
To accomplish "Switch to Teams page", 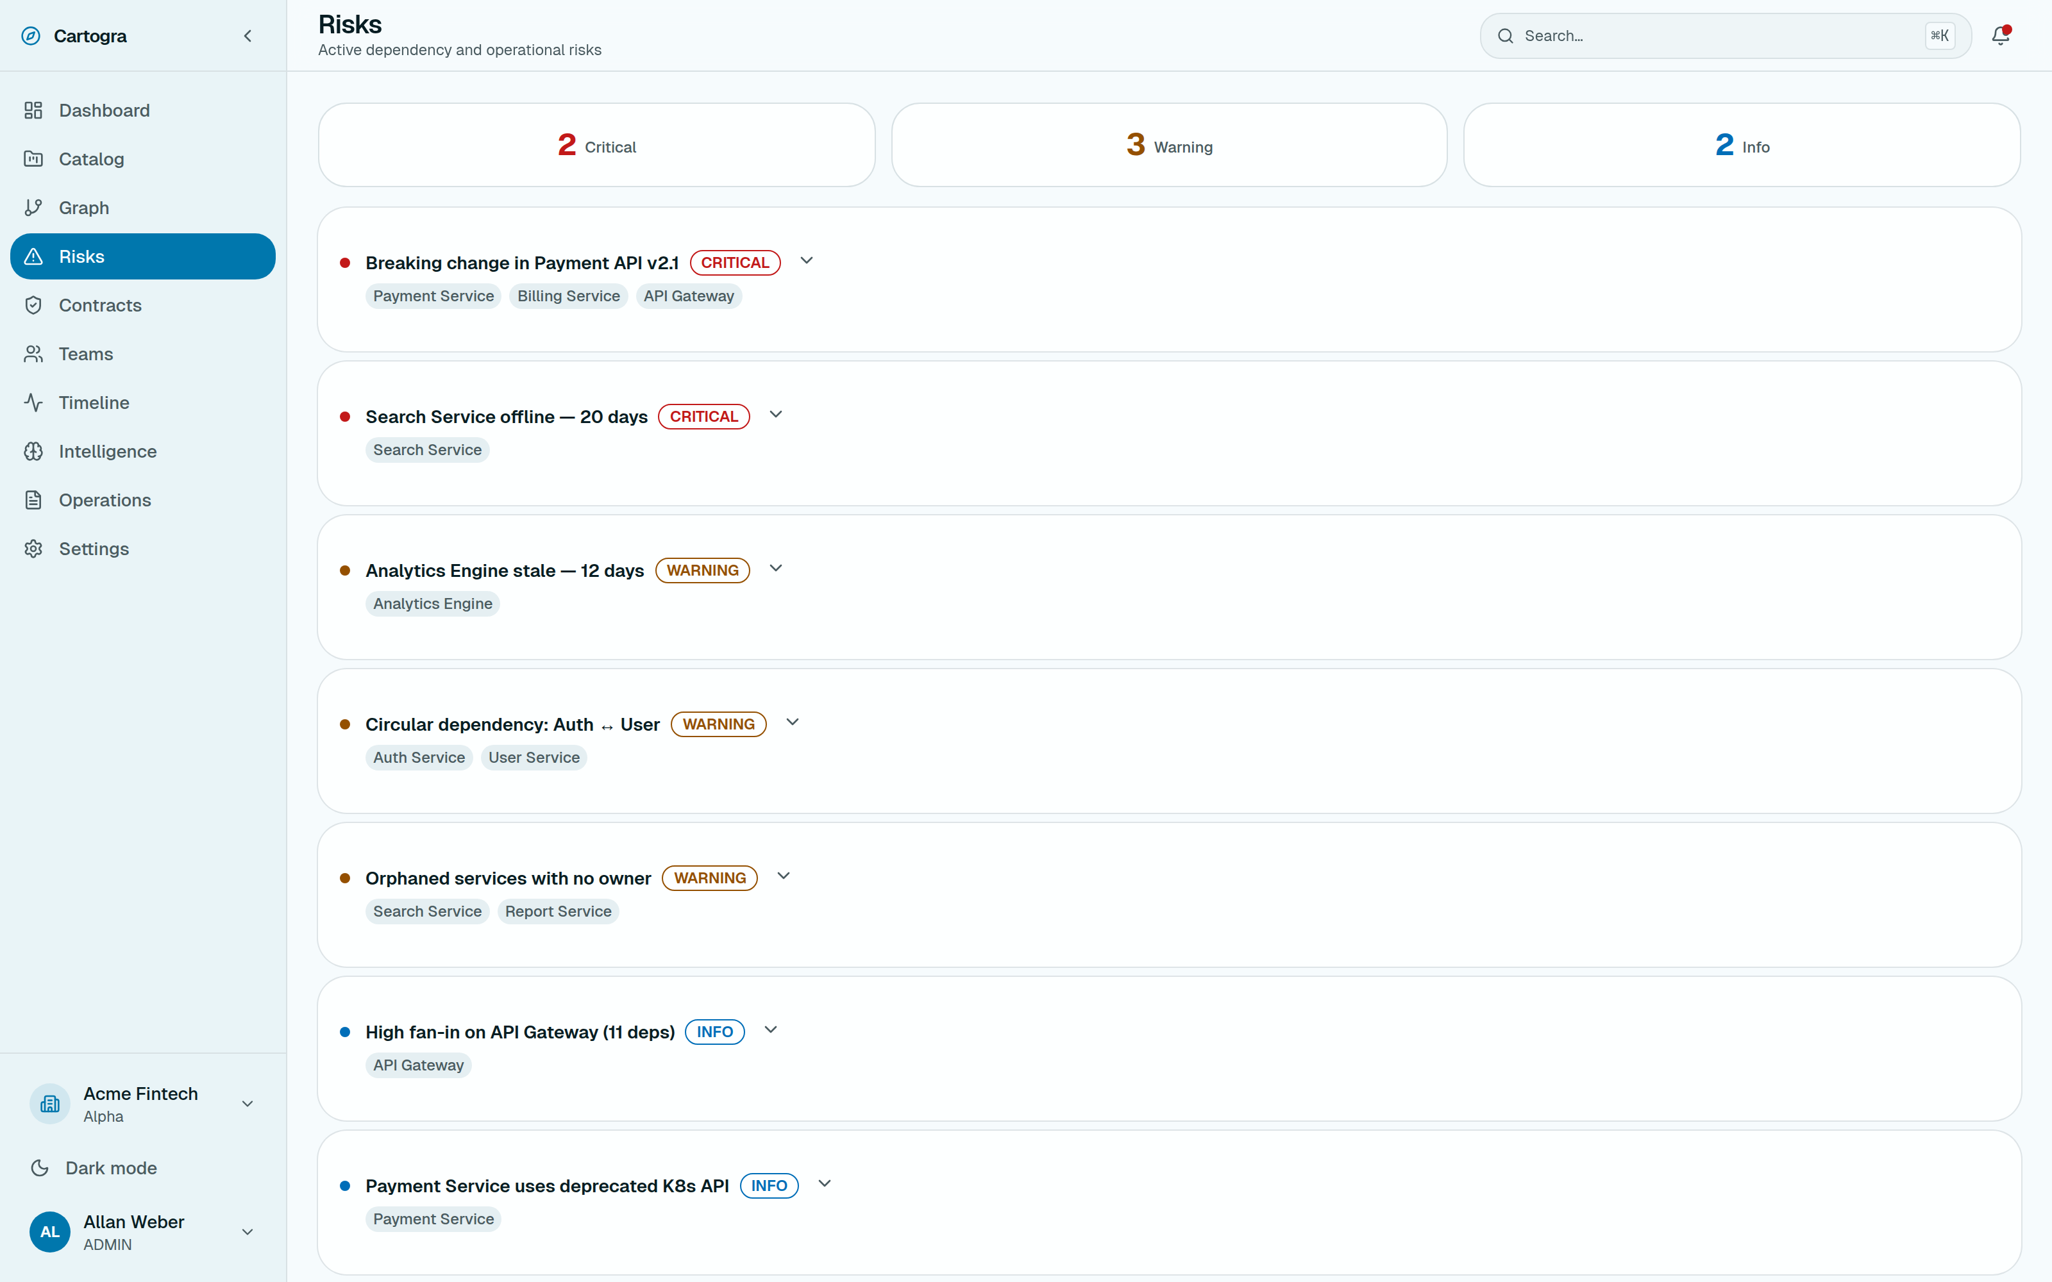I will click(x=142, y=354).
